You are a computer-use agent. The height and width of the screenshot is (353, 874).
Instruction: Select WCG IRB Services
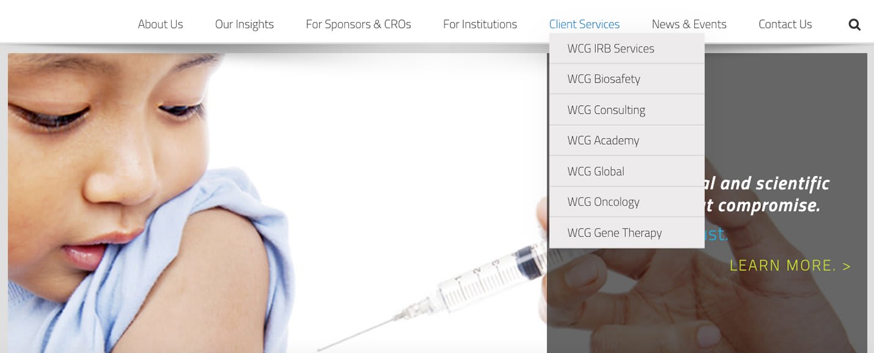coord(627,48)
